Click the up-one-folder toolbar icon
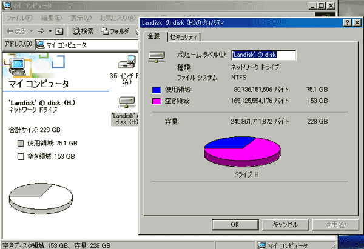 (x=59, y=31)
